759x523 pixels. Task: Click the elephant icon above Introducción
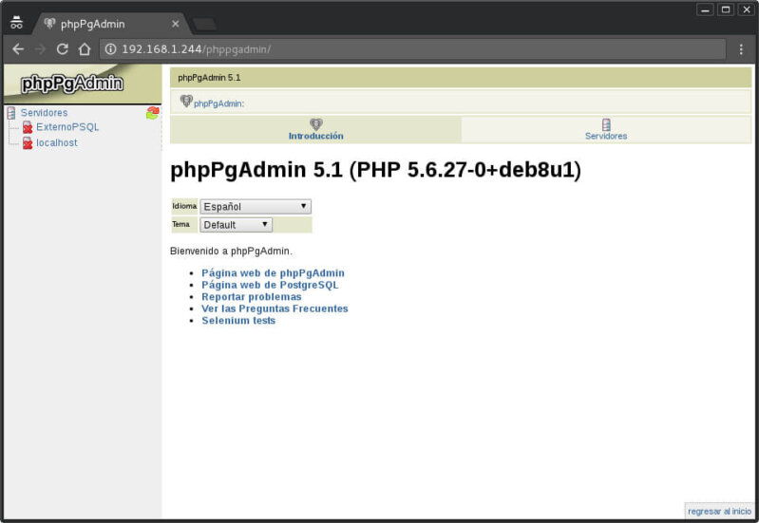[316, 123]
